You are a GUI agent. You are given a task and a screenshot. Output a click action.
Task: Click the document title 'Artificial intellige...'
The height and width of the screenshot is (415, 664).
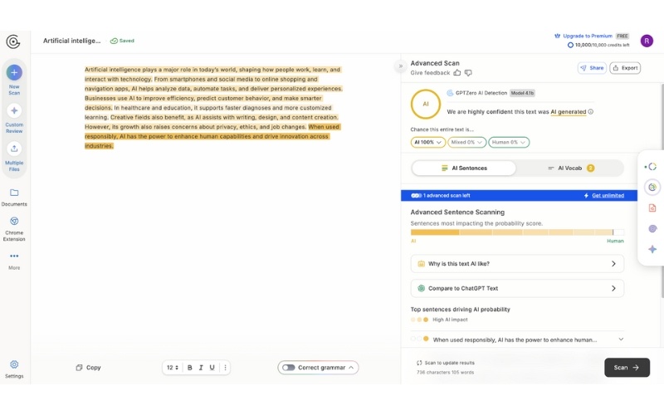click(x=71, y=41)
